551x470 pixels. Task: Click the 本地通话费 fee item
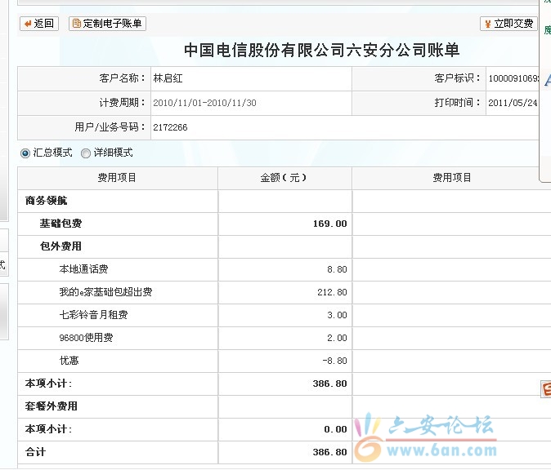[83, 269]
